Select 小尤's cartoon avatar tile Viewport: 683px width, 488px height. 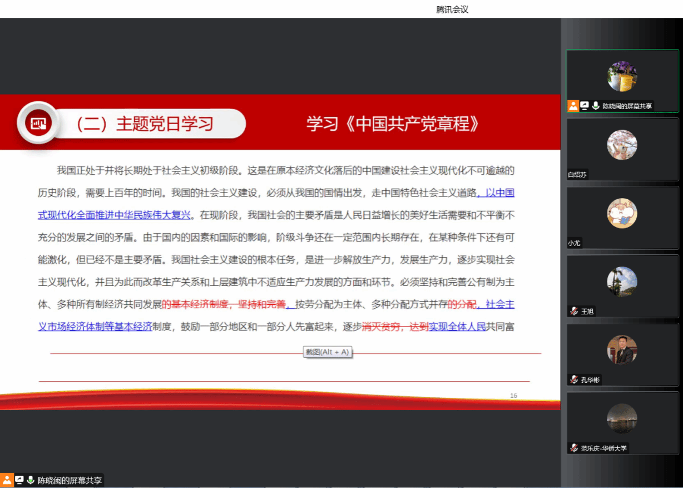pos(622,214)
